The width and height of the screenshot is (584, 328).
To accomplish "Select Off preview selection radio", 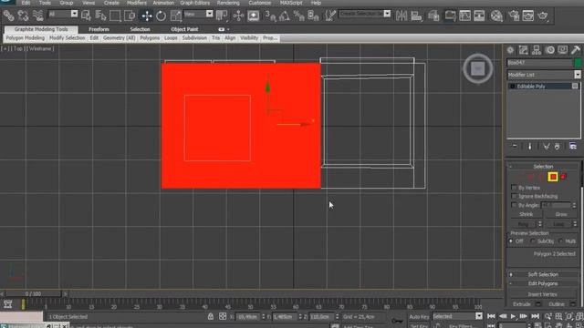I will [x=511, y=241].
